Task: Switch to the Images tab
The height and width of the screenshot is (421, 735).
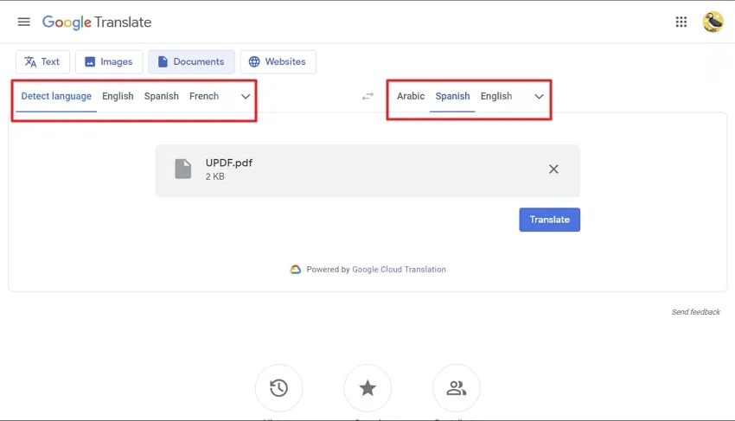Action: point(109,62)
